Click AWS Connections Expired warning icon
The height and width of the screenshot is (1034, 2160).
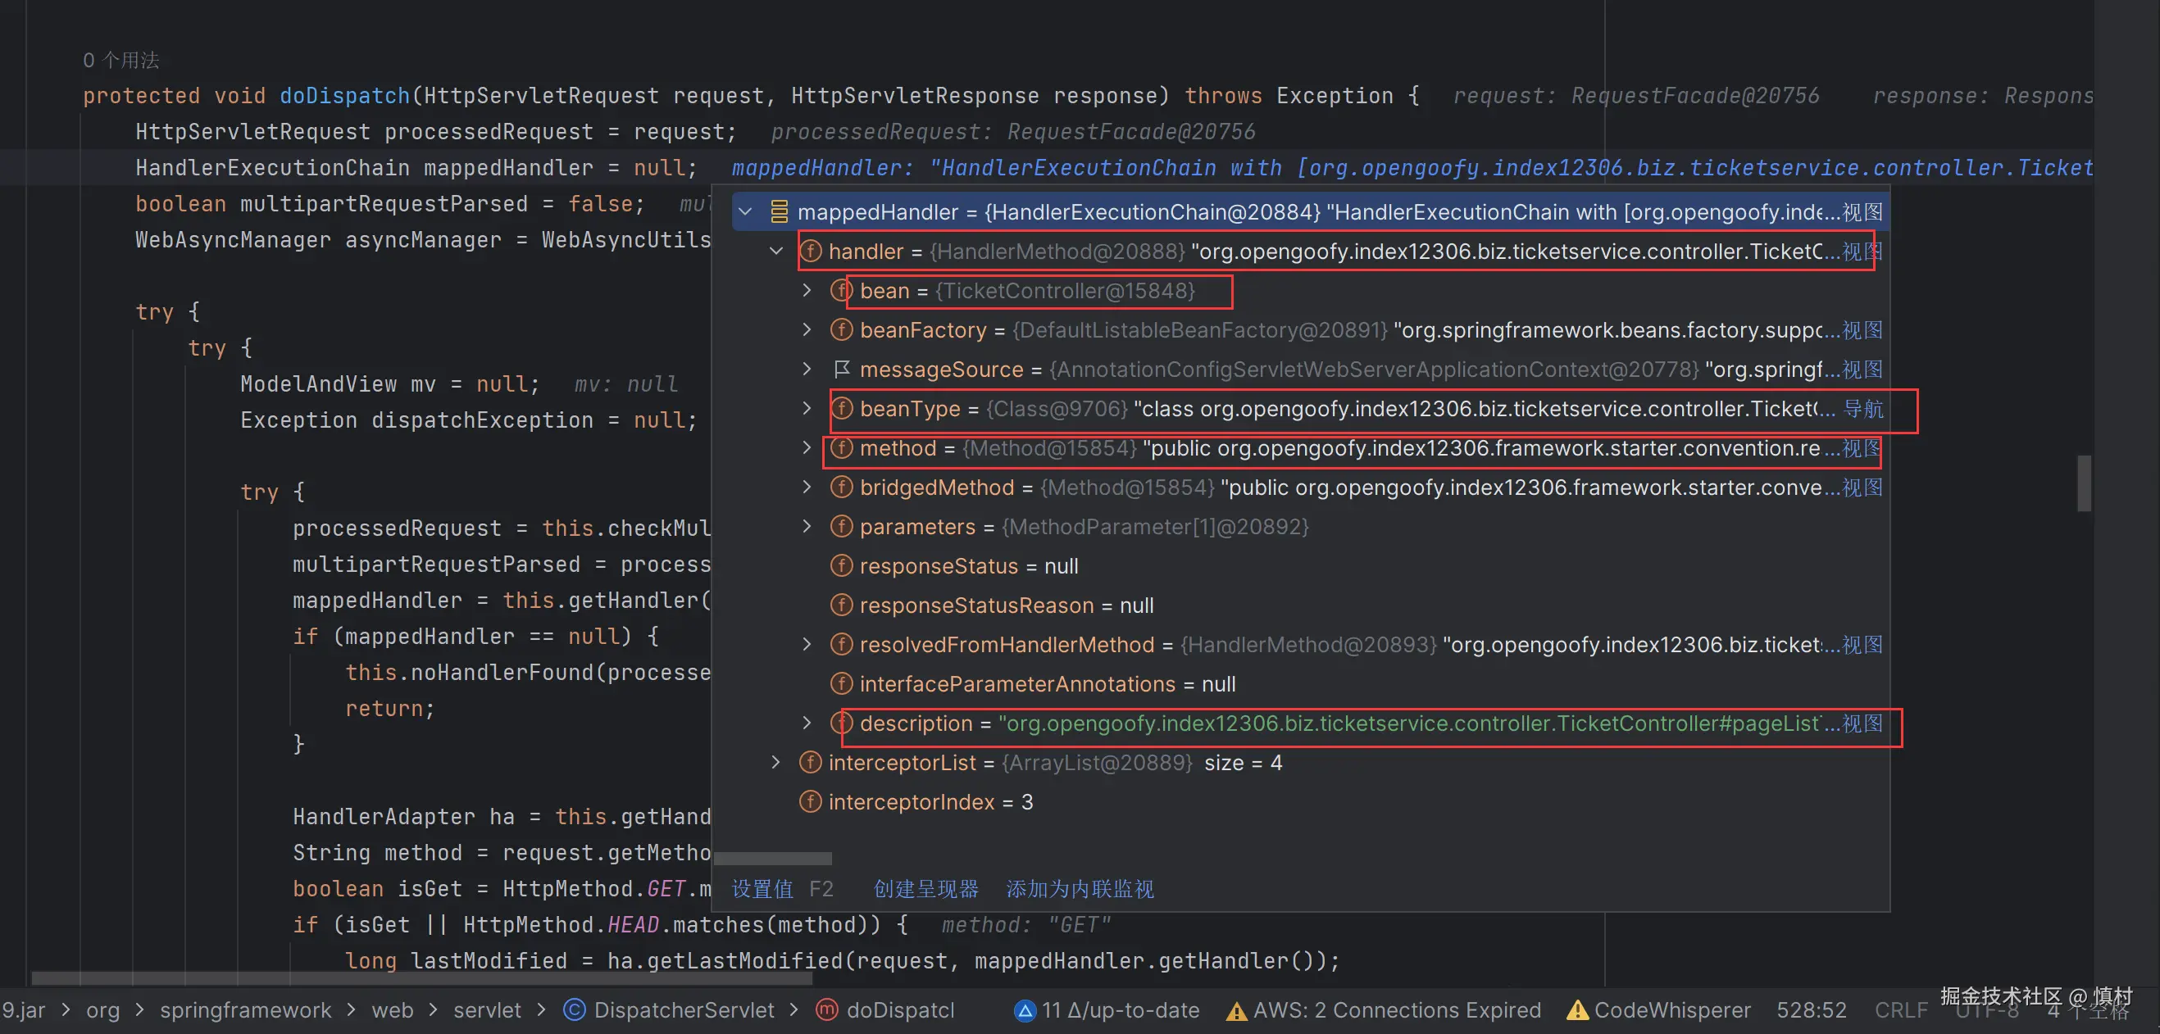(x=1236, y=1010)
